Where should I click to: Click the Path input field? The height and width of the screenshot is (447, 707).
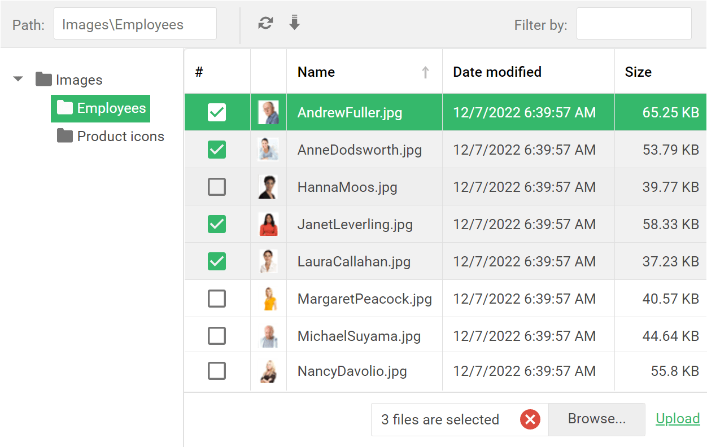134,24
